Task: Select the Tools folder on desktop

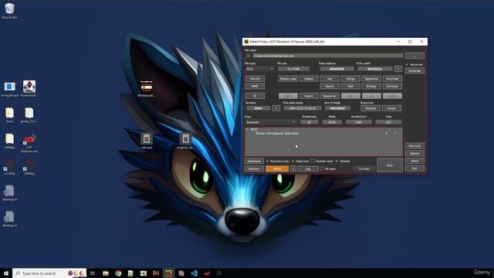Action: pos(9,115)
